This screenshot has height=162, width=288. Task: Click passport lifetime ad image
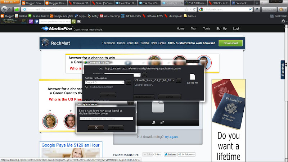click(x=229, y=120)
